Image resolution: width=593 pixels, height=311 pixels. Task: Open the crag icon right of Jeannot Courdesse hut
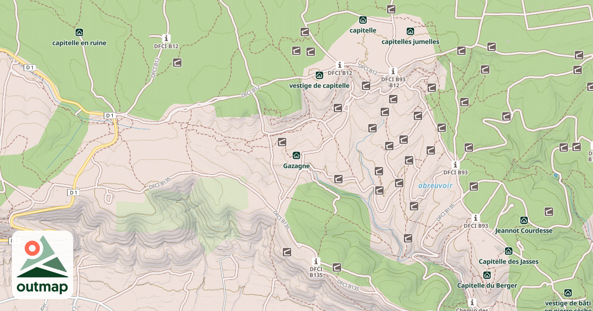[x=549, y=212]
